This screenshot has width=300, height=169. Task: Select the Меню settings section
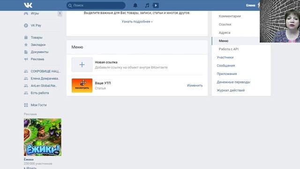[x=224, y=41]
